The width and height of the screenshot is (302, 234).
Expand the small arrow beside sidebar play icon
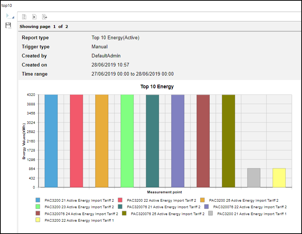click(13, 17)
